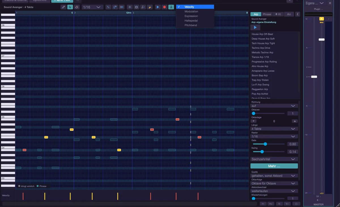Choose Expression in the controller menu
Screen dimensions: 340x207
(x=195, y=16)
